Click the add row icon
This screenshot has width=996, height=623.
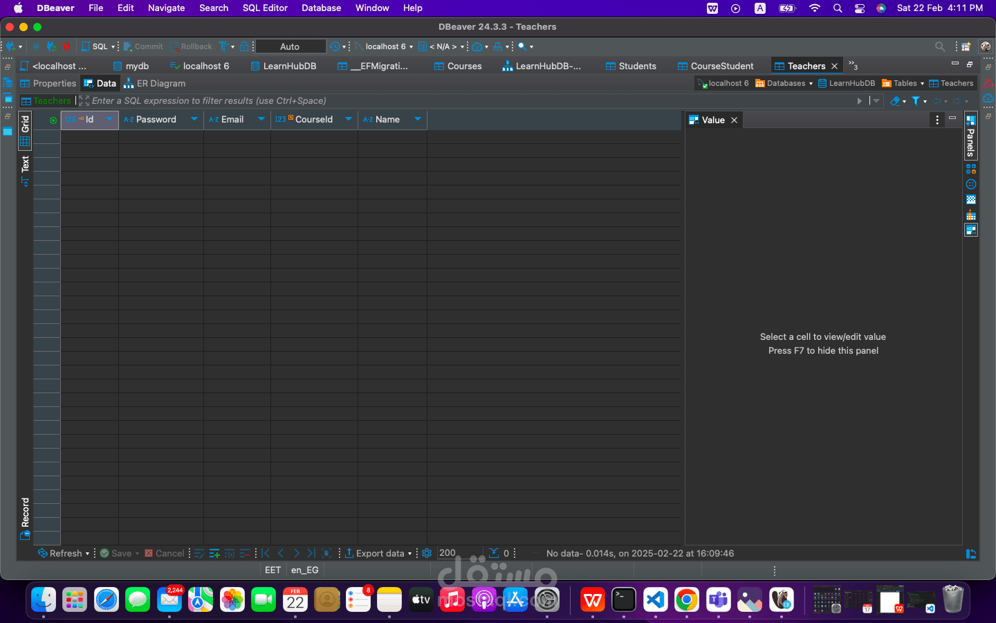click(x=214, y=553)
